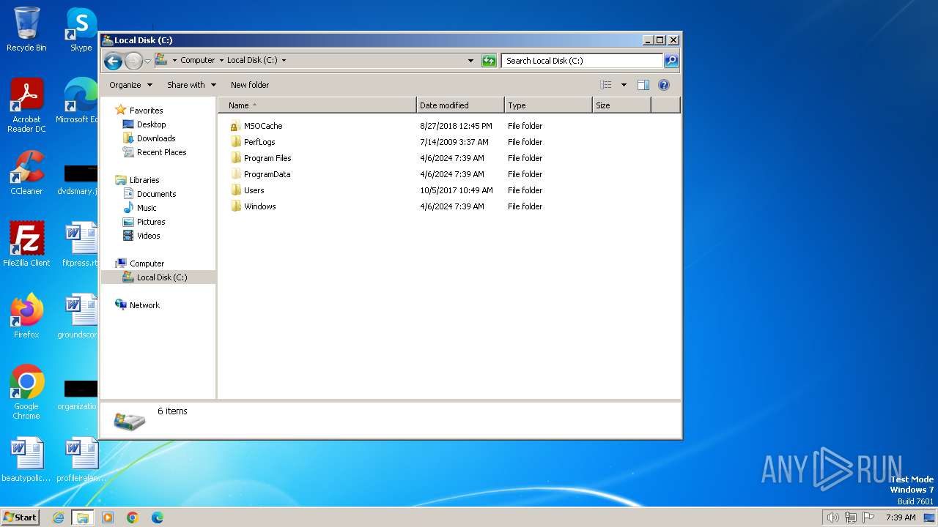This screenshot has width=938, height=527.
Task: Click the Google Chrome desktop icon
Action: [26, 392]
